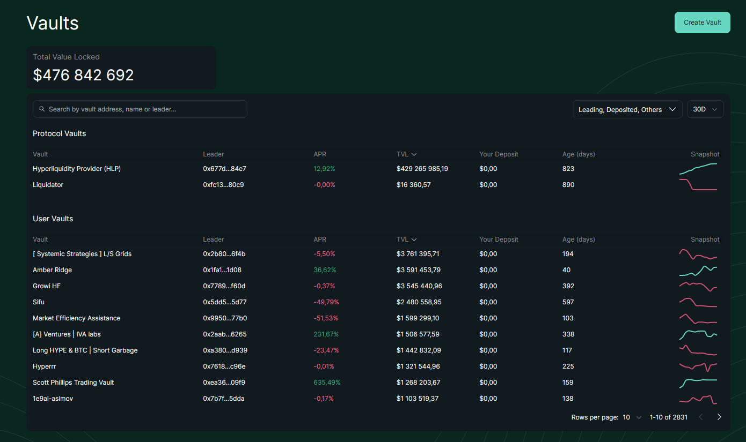The height and width of the screenshot is (442, 746).
Task: Click Amber Ridge snapshot chart
Action: pyautogui.click(x=698, y=270)
